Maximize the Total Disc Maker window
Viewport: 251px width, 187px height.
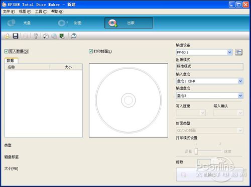click(x=239, y=4)
